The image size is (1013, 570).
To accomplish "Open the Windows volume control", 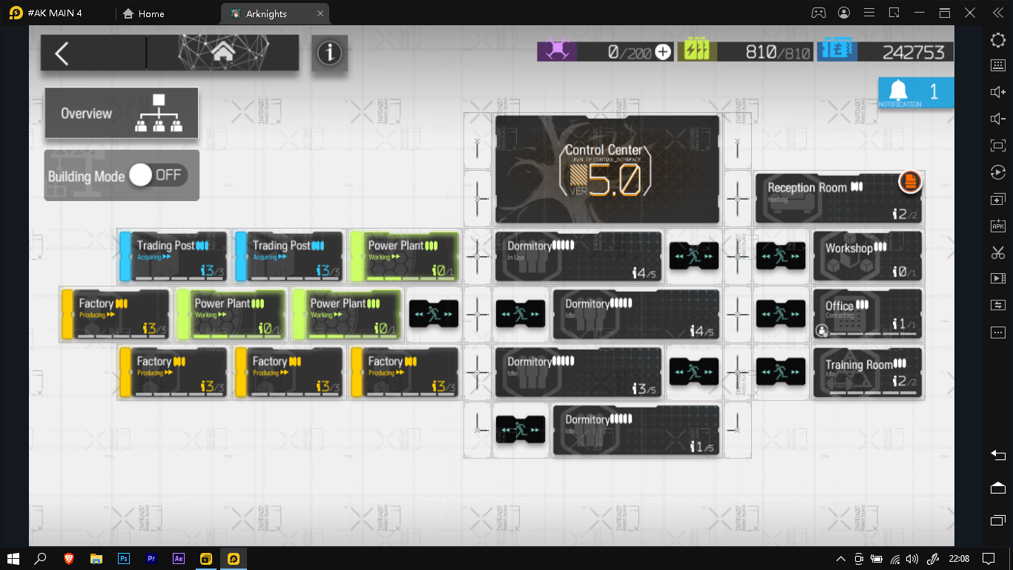I will coord(912,558).
